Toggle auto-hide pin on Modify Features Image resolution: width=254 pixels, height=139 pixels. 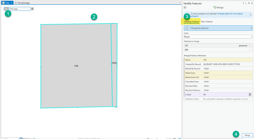[249, 3]
